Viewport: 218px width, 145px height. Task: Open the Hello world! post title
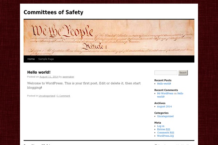tap(39, 72)
